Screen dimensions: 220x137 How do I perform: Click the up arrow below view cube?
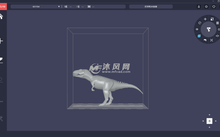[209, 127]
